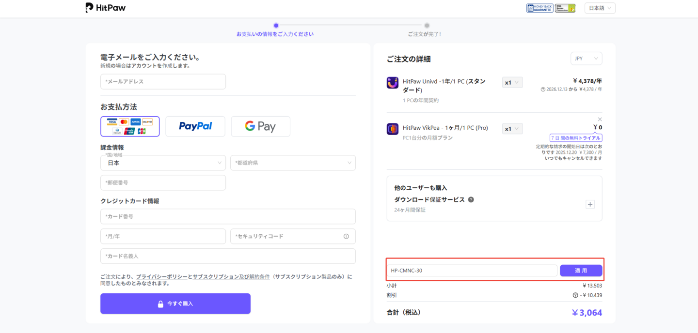Click the discount help question mark icon
Viewport: 698px width, 333px height.
pyautogui.click(x=575, y=295)
